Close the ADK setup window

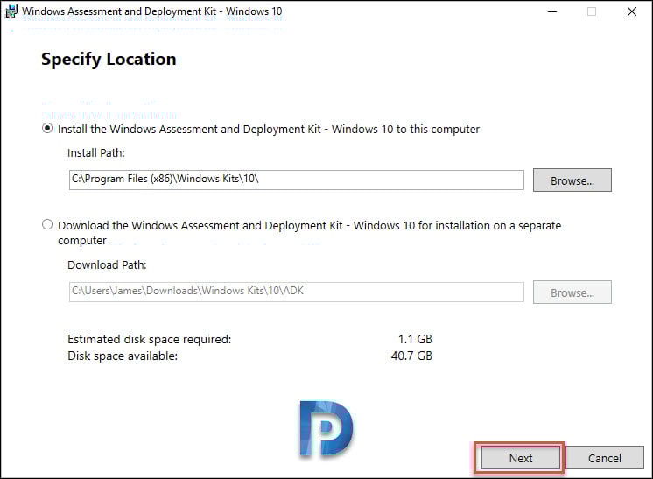pyautogui.click(x=632, y=11)
